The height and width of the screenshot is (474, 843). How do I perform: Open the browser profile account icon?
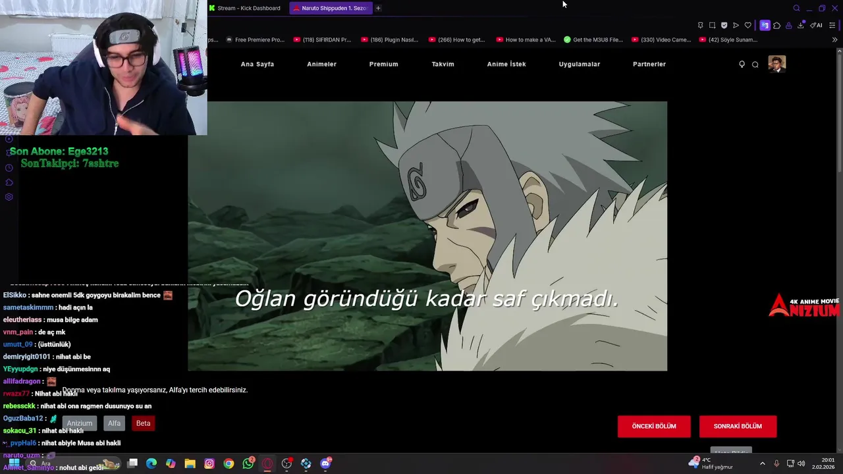pos(788,25)
